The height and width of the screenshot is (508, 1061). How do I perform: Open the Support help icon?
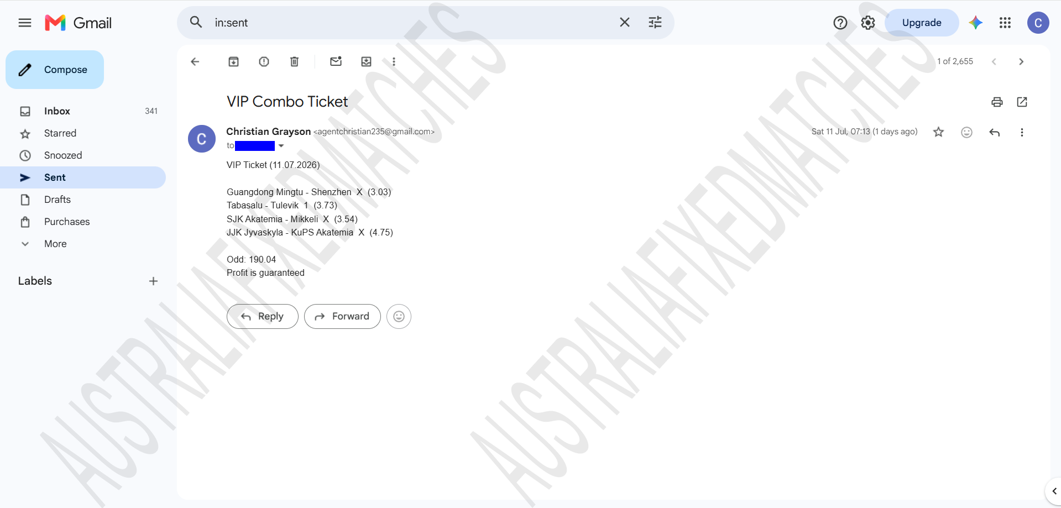[x=840, y=23]
